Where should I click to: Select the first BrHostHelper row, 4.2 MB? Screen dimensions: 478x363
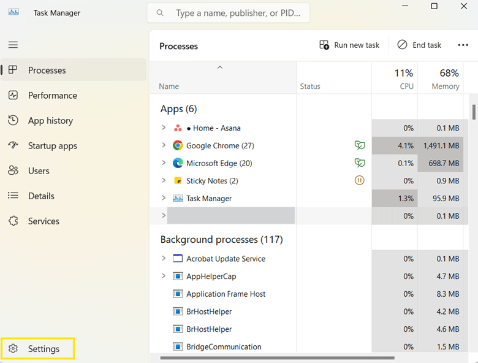coord(309,311)
